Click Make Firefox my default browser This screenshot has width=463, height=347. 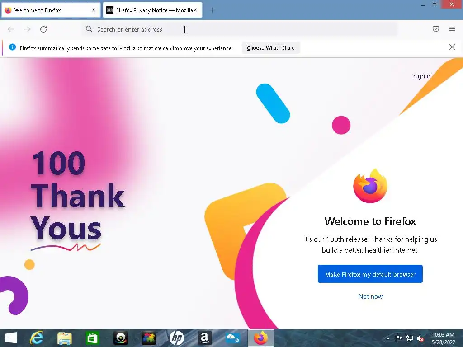coord(370,274)
